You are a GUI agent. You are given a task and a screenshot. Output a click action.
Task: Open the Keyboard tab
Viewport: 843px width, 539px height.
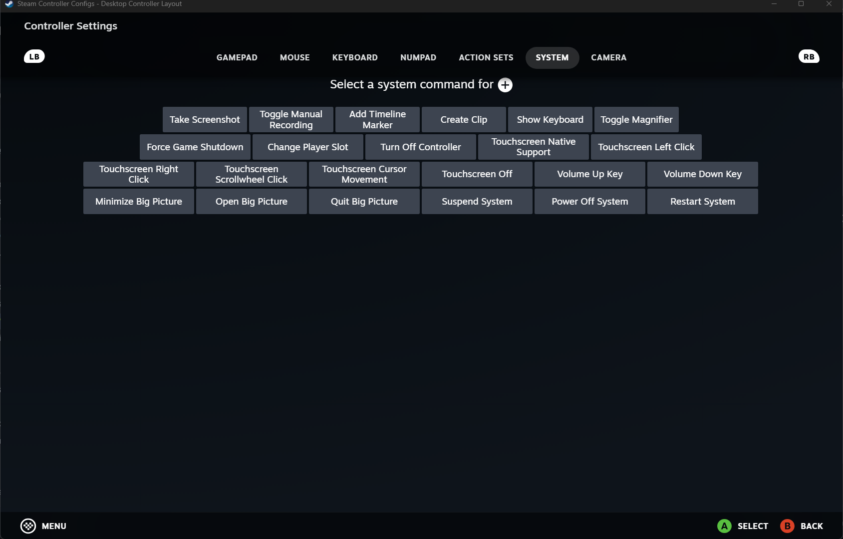(355, 57)
